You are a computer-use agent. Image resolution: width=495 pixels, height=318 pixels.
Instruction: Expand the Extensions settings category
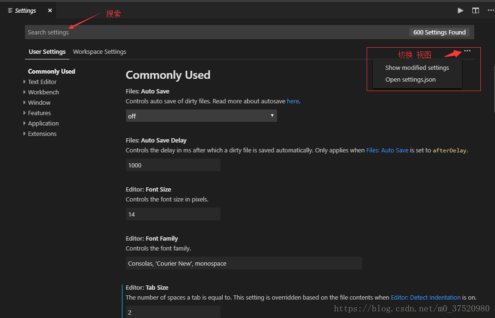[x=25, y=134]
